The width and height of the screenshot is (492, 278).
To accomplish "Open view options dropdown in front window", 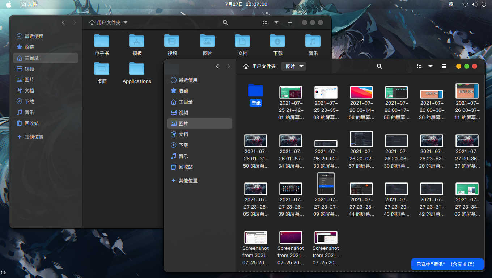I will pos(430,66).
